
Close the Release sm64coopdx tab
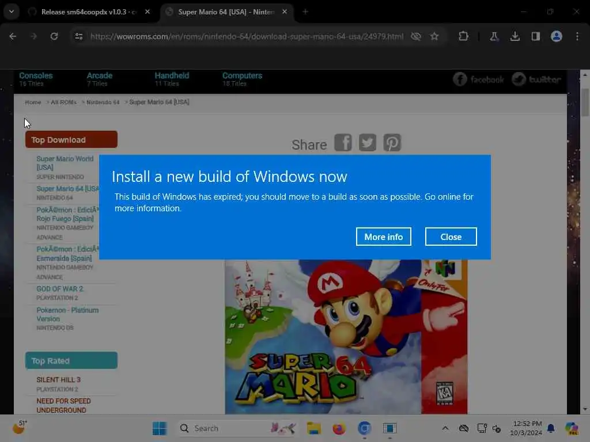tap(147, 12)
